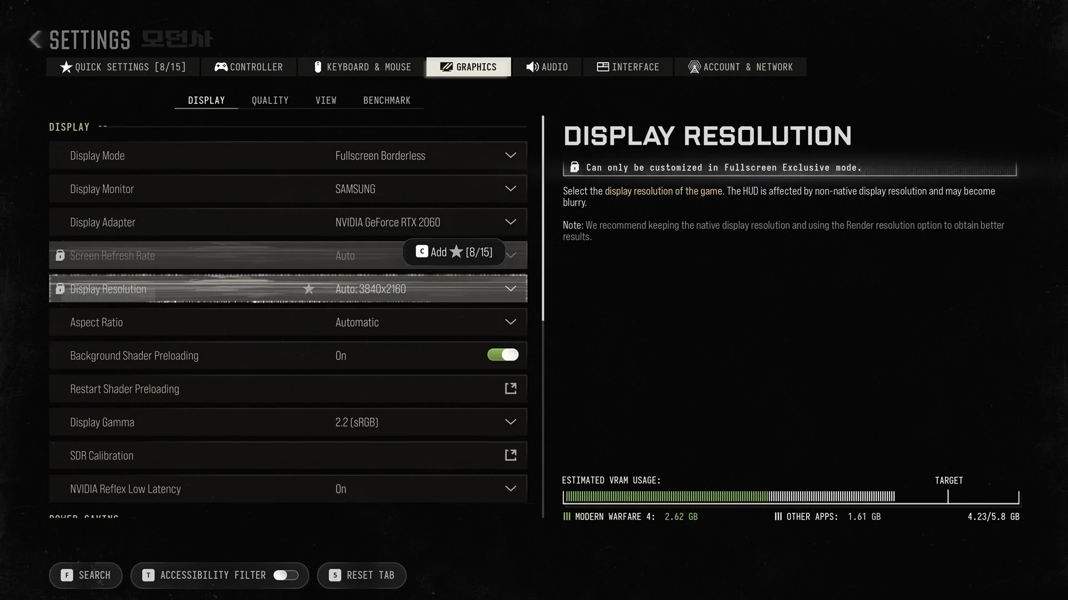Click the TARGET marker label on VRAM bar
1068x600 pixels.
pos(949,481)
